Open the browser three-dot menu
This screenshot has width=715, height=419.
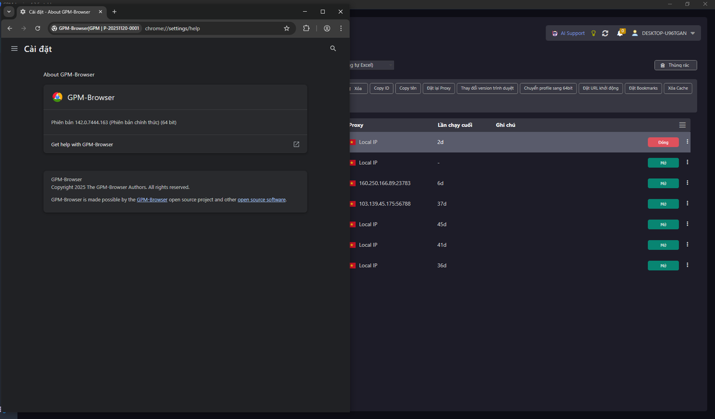click(x=341, y=28)
